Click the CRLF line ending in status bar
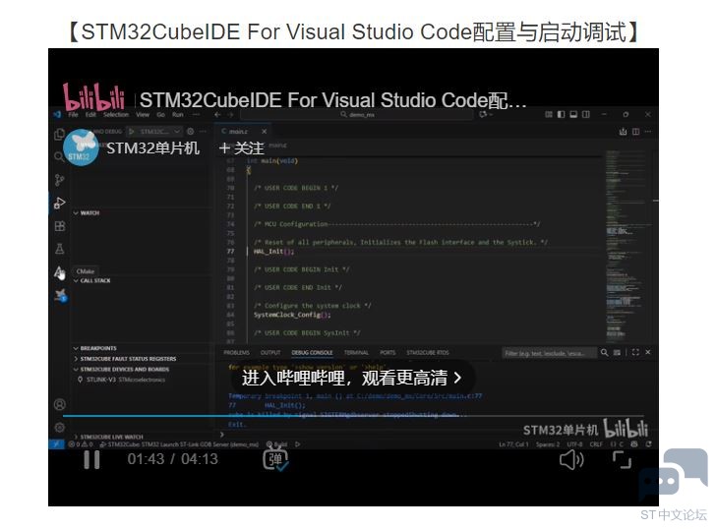The image size is (716, 530). click(x=596, y=444)
